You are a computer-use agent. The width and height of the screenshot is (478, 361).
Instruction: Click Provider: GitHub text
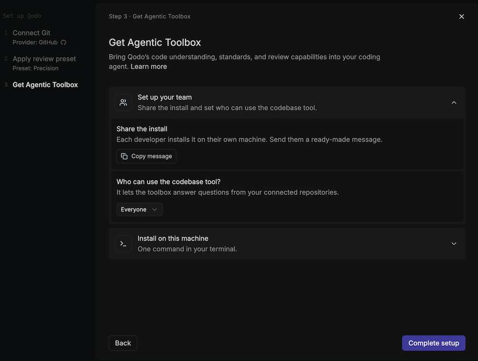coord(35,42)
